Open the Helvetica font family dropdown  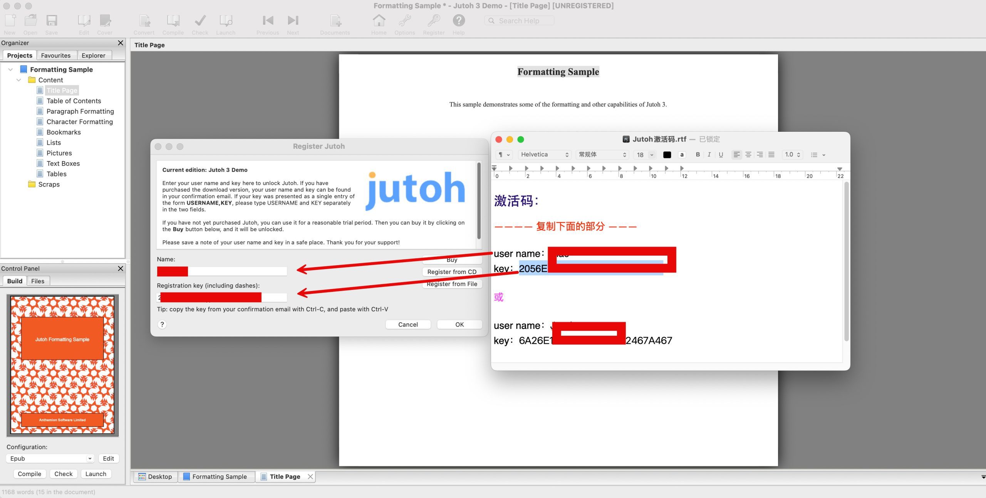click(544, 155)
